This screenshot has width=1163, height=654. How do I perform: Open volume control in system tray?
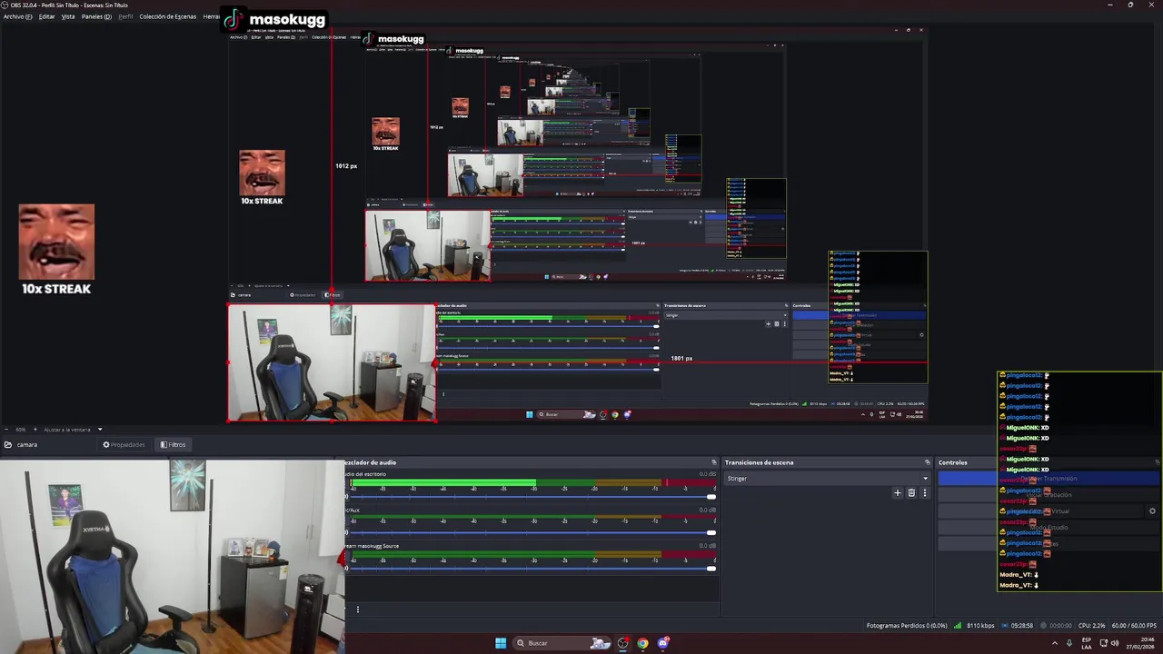[x=1115, y=643]
